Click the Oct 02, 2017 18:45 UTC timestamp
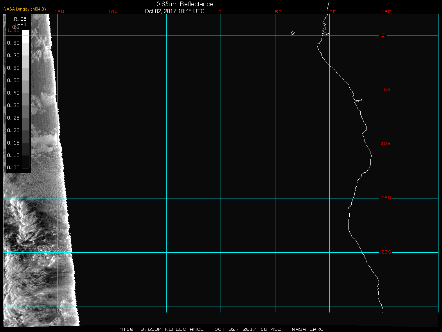Screen dimensions: 442x332 coord(174,11)
